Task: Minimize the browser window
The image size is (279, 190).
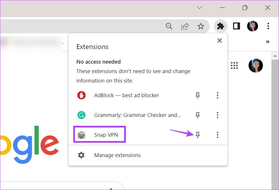Action: point(222,8)
